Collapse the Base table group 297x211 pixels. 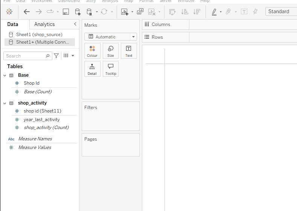pos(5,75)
